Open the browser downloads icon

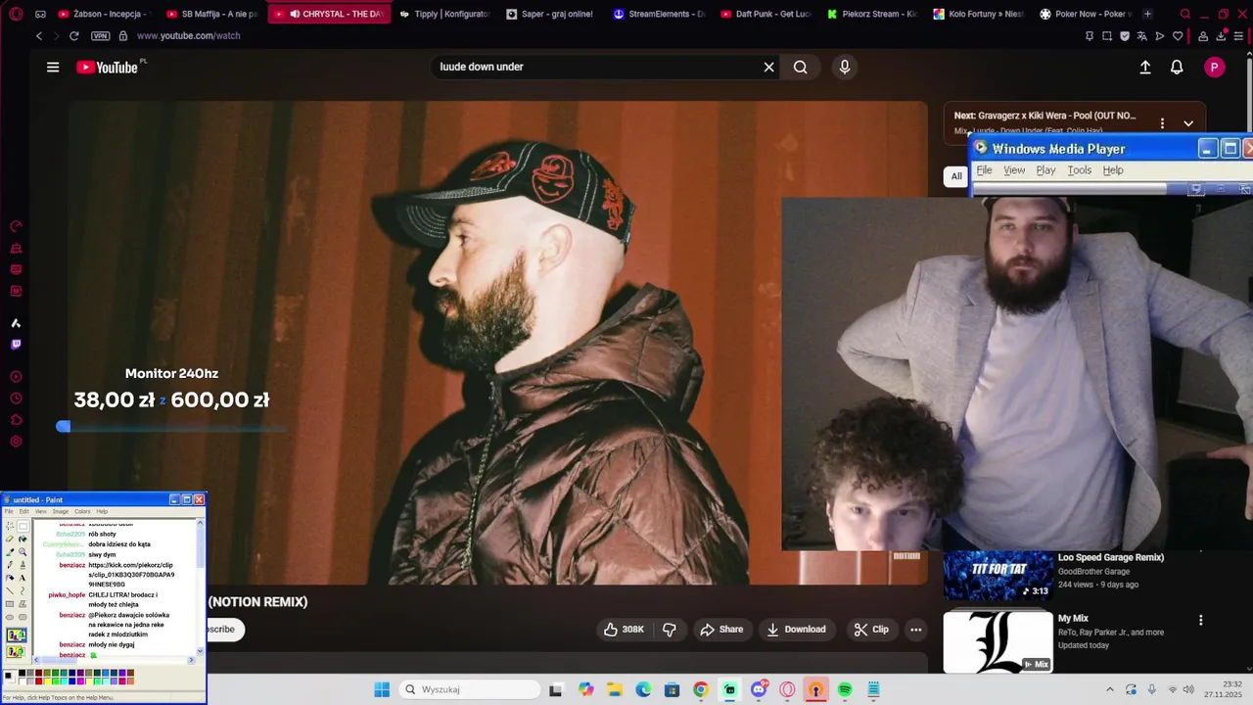pos(1222,36)
